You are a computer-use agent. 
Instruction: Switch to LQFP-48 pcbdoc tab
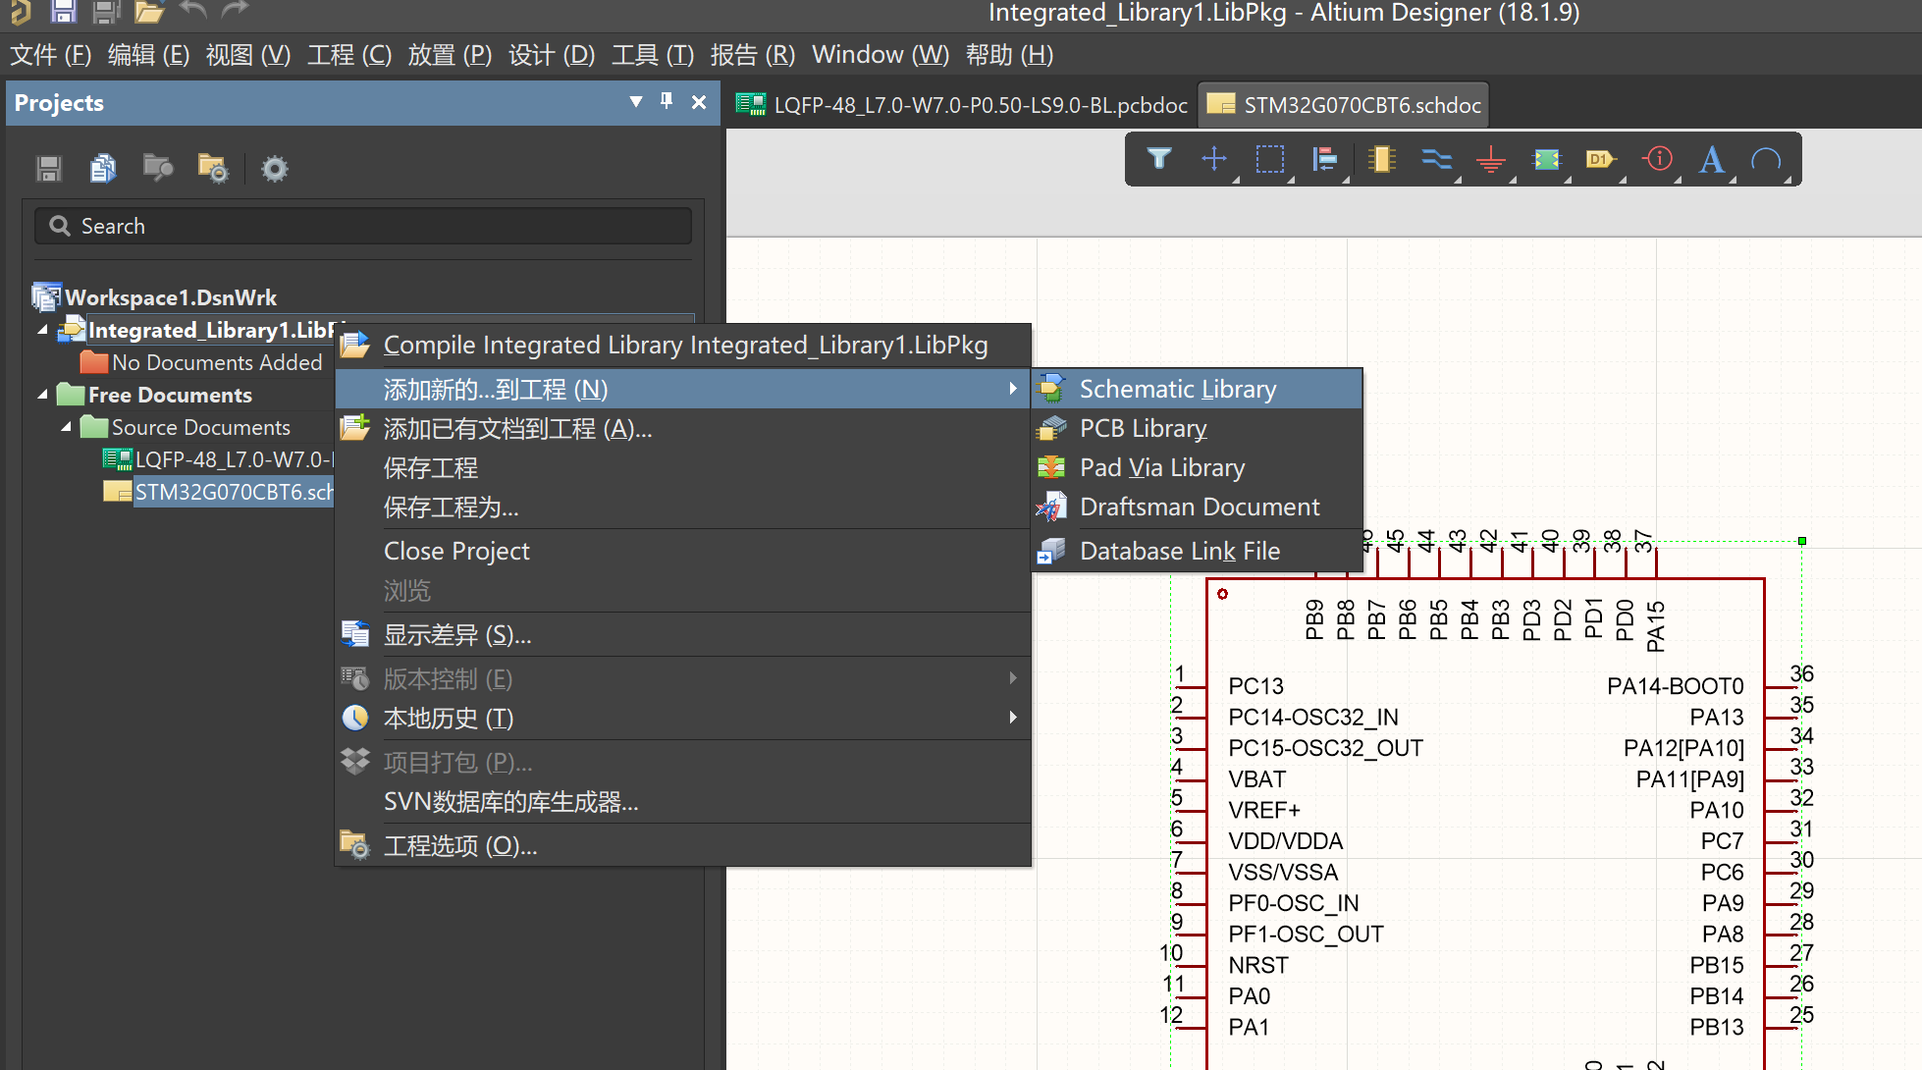click(962, 105)
